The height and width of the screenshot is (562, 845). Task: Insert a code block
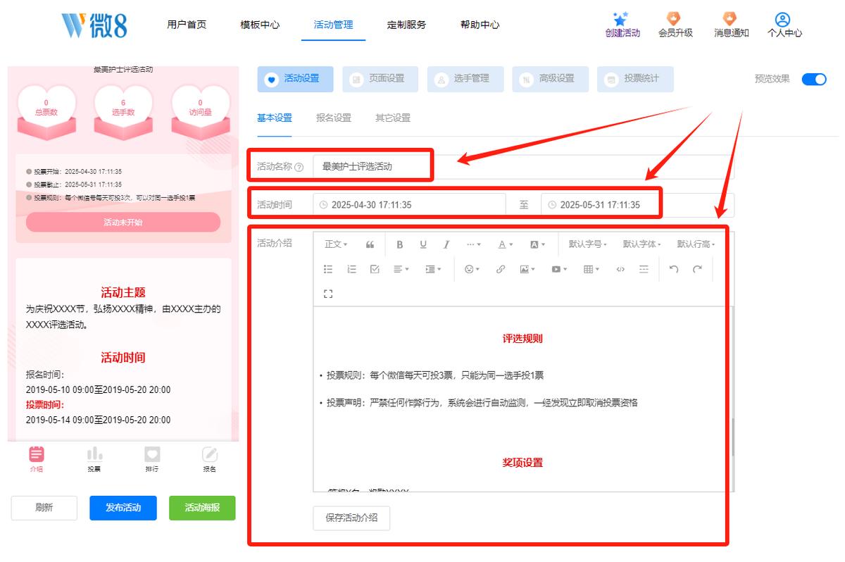point(620,269)
